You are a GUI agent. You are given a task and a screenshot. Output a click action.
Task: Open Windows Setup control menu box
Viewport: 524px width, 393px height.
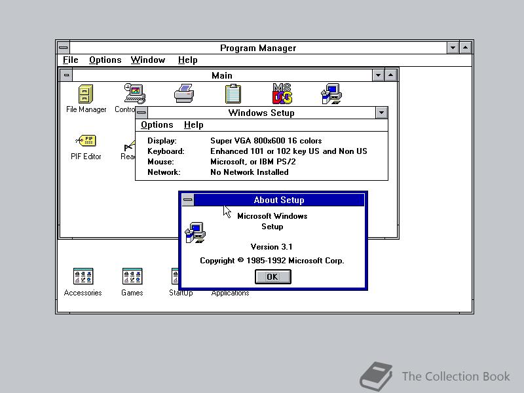tap(141, 113)
